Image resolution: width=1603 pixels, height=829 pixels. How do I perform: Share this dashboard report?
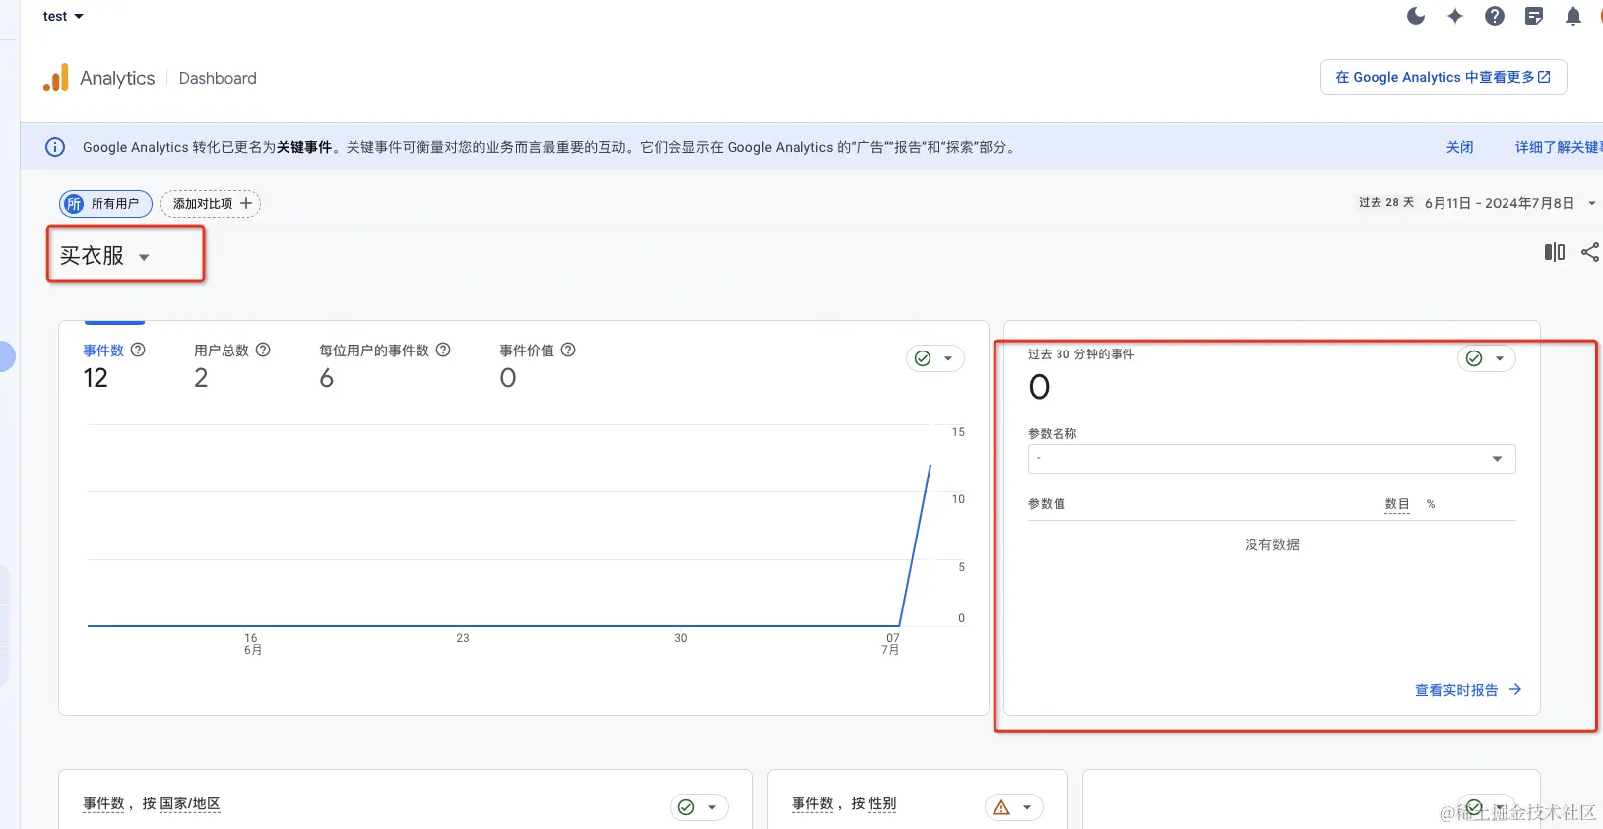point(1590,252)
